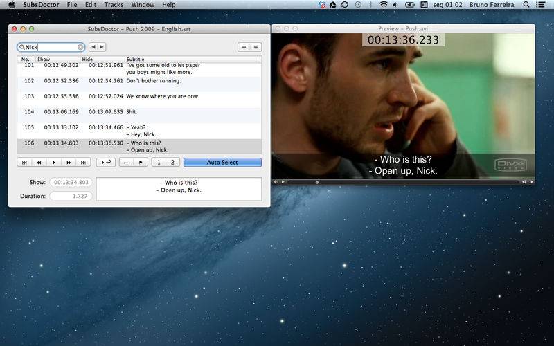Screen dimensions: 554x346
Task: Click the Bluetooth menu bar icon
Action: click(x=370, y=5)
